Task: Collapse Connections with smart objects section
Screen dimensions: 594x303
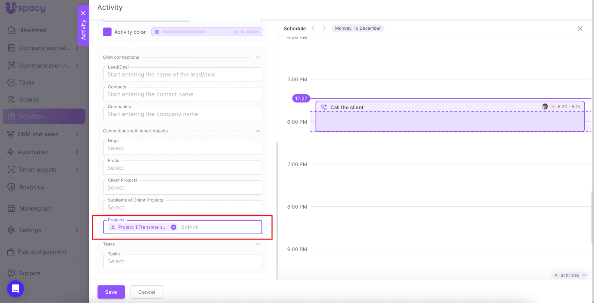Action: [258, 131]
